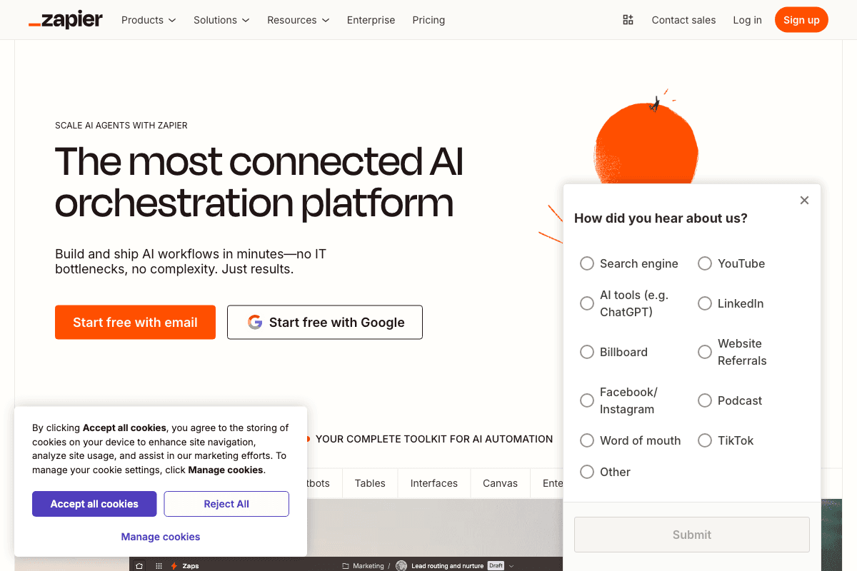Screen dimensions: 857x571
Task: Open the Enterprise menu item
Action: [371, 20]
